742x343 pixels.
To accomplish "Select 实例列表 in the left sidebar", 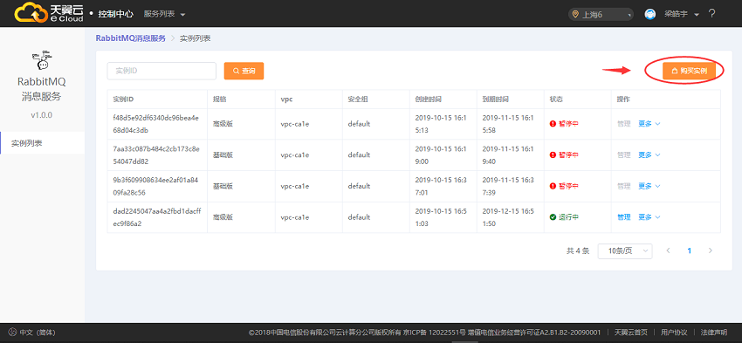I will (42, 143).
